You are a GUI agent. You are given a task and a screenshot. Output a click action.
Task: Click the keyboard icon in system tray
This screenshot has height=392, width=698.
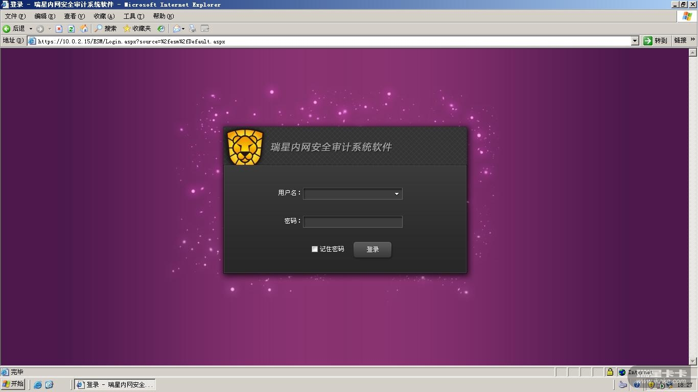(x=623, y=385)
